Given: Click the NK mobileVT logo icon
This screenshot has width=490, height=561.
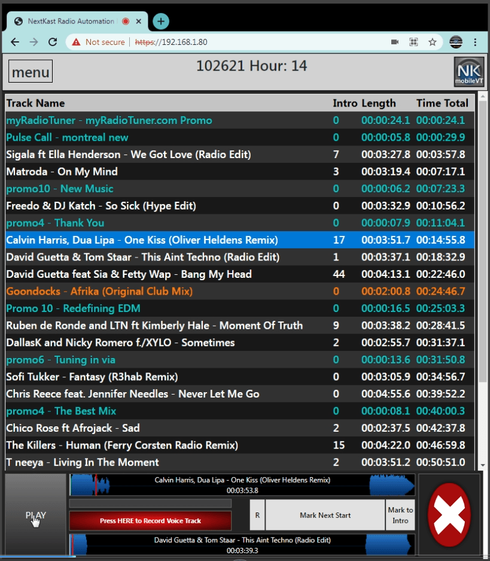Looking at the screenshot, I should [x=469, y=71].
